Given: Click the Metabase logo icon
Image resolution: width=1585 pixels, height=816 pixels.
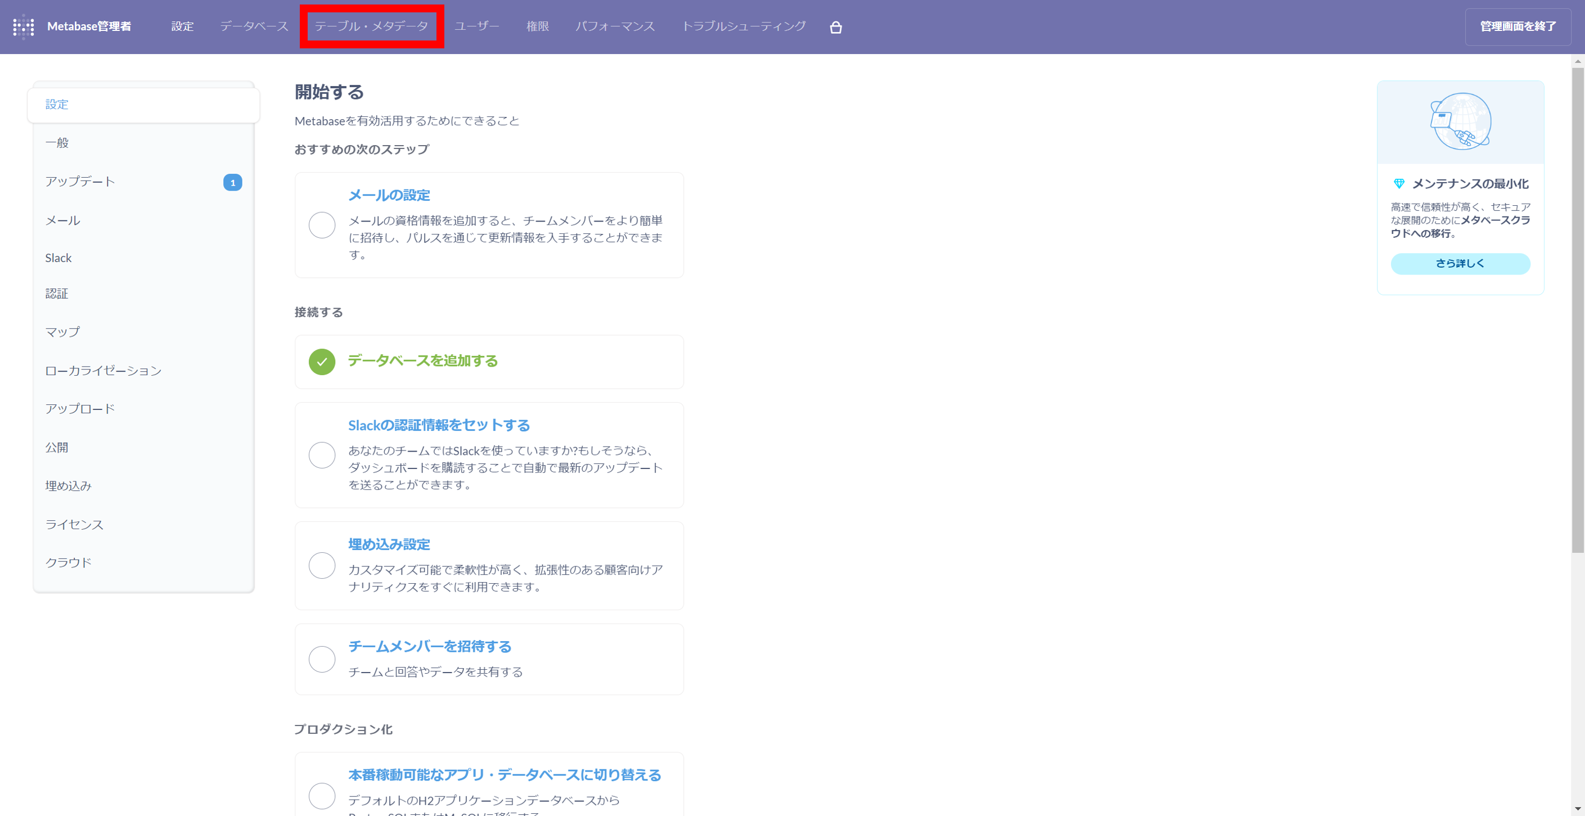Looking at the screenshot, I should click(x=24, y=26).
